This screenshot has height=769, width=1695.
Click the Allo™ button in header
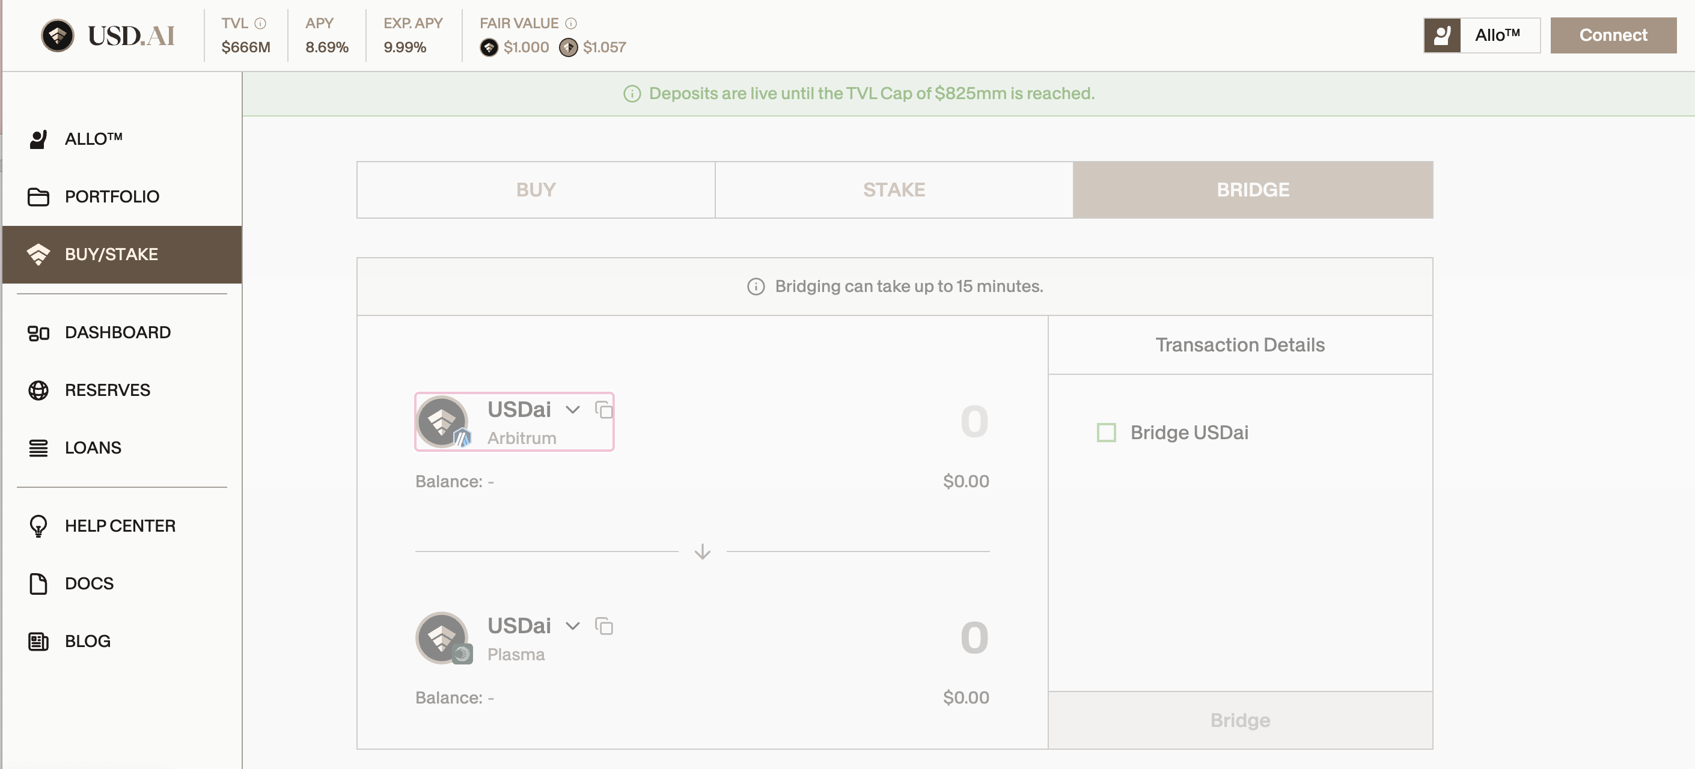tap(1481, 35)
